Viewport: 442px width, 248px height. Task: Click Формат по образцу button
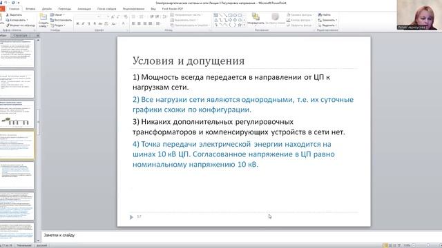[21, 25]
